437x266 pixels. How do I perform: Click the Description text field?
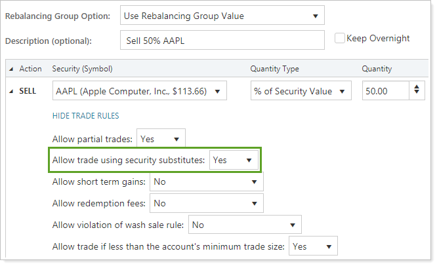tap(222, 41)
